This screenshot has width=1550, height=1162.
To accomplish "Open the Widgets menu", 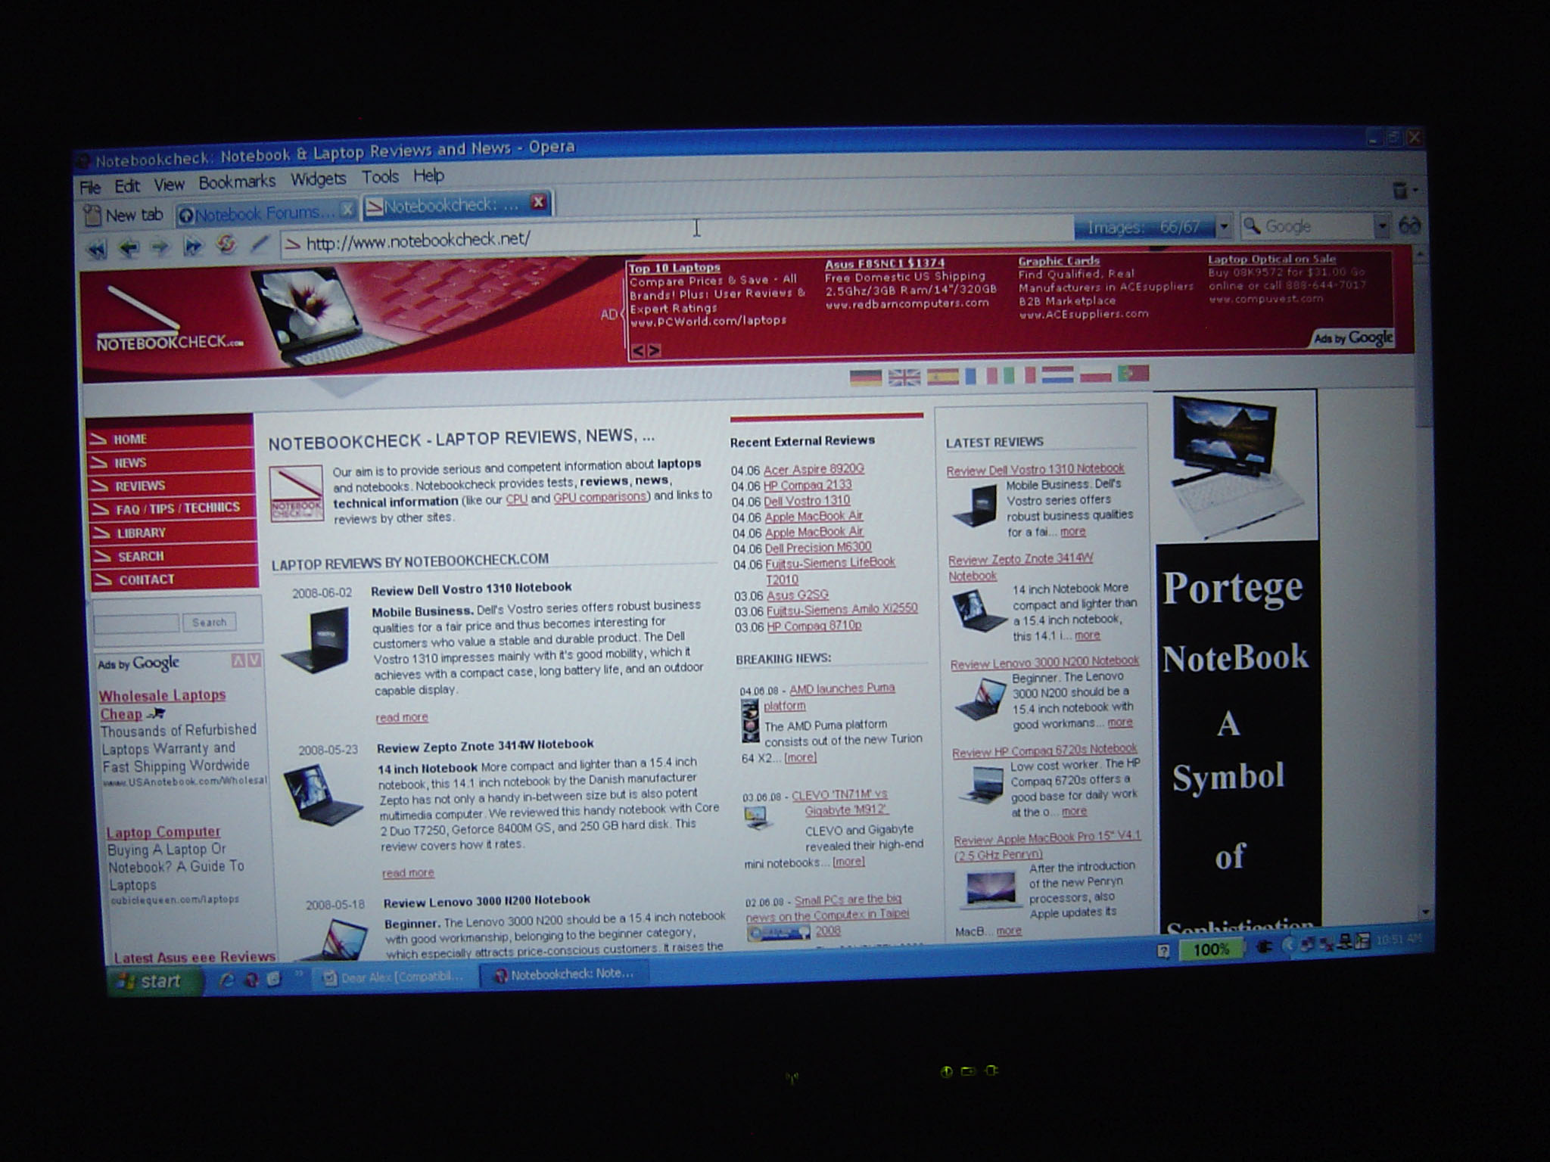I will (x=318, y=179).
